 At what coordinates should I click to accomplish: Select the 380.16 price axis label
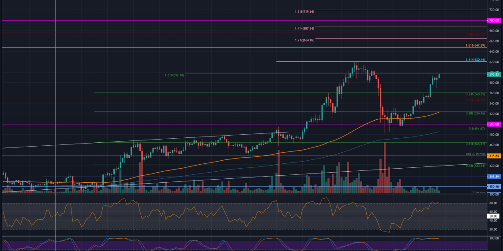click(x=493, y=186)
